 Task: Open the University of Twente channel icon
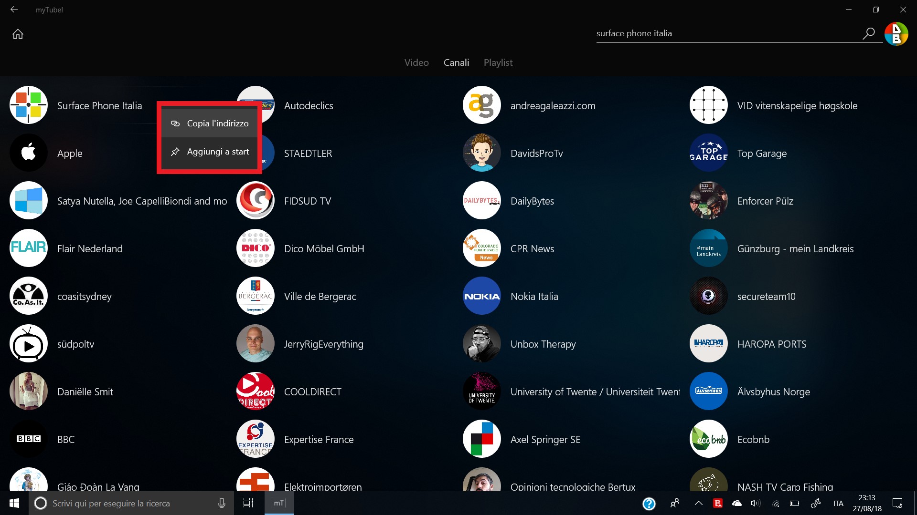point(482,391)
